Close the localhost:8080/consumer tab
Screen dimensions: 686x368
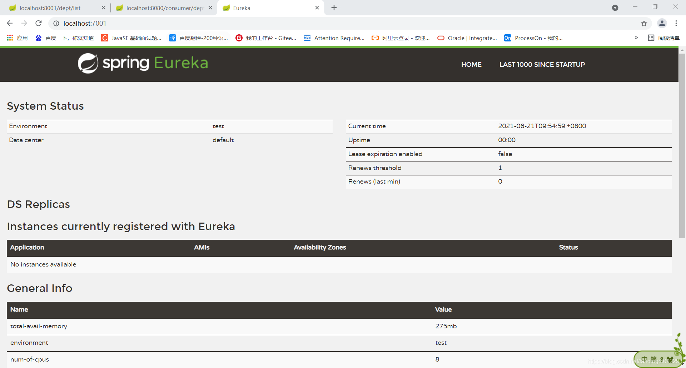click(x=210, y=8)
